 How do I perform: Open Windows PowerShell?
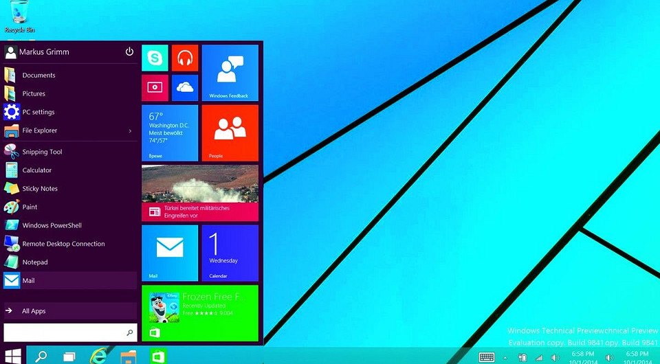pyautogui.click(x=70, y=225)
